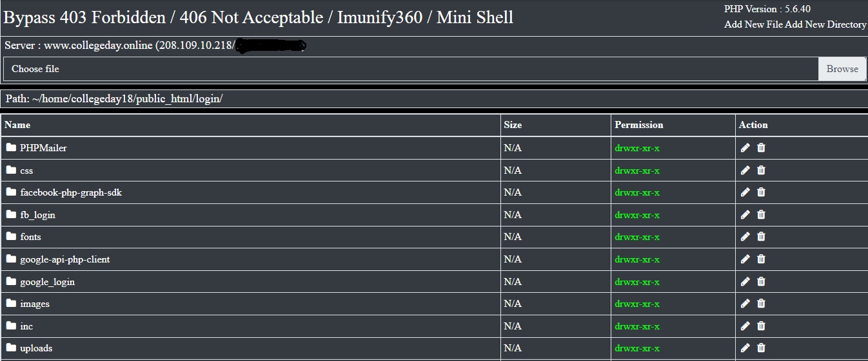
Task: Click the trash icon for fb_login folder
Action: click(761, 214)
